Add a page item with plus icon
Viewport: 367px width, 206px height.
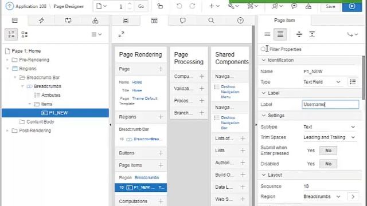pos(161,165)
